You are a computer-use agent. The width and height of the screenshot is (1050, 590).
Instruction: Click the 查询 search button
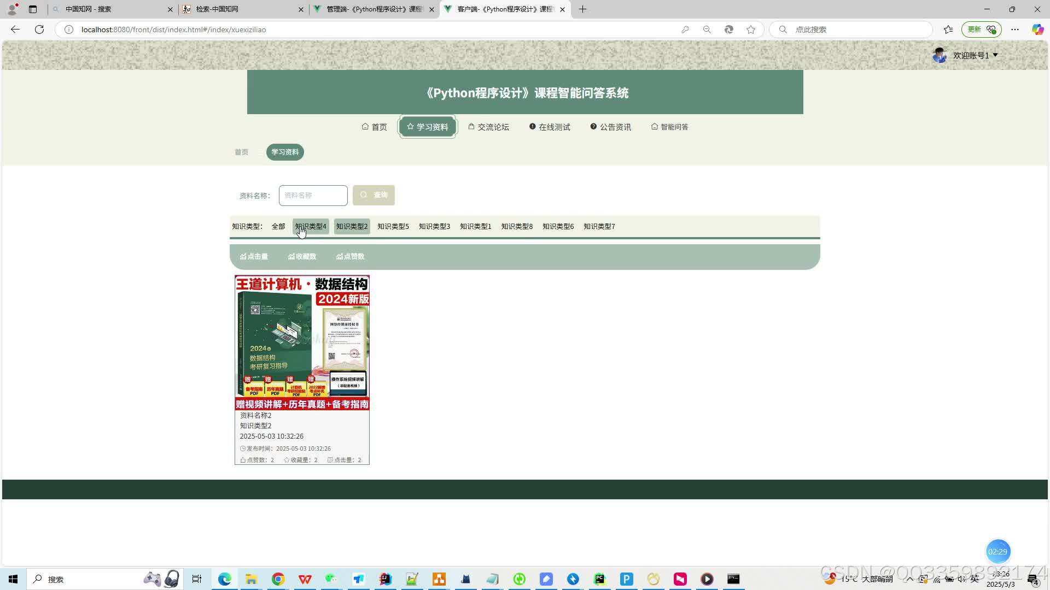click(374, 195)
